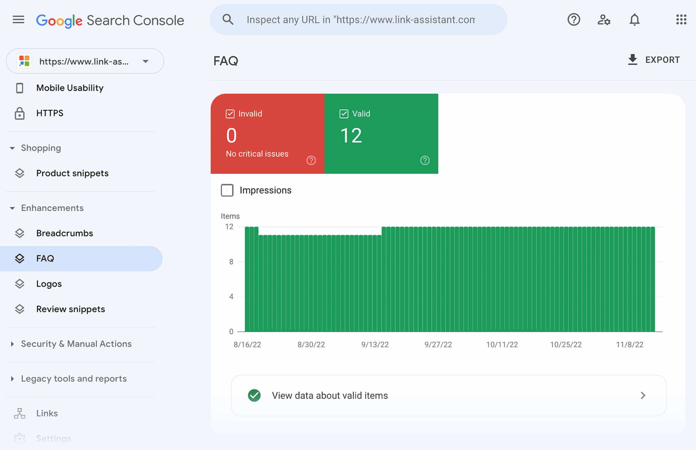This screenshot has height=450, width=696.
Task: Open the notifications bell
Action: pyautogui.click(x=634, y=20)
